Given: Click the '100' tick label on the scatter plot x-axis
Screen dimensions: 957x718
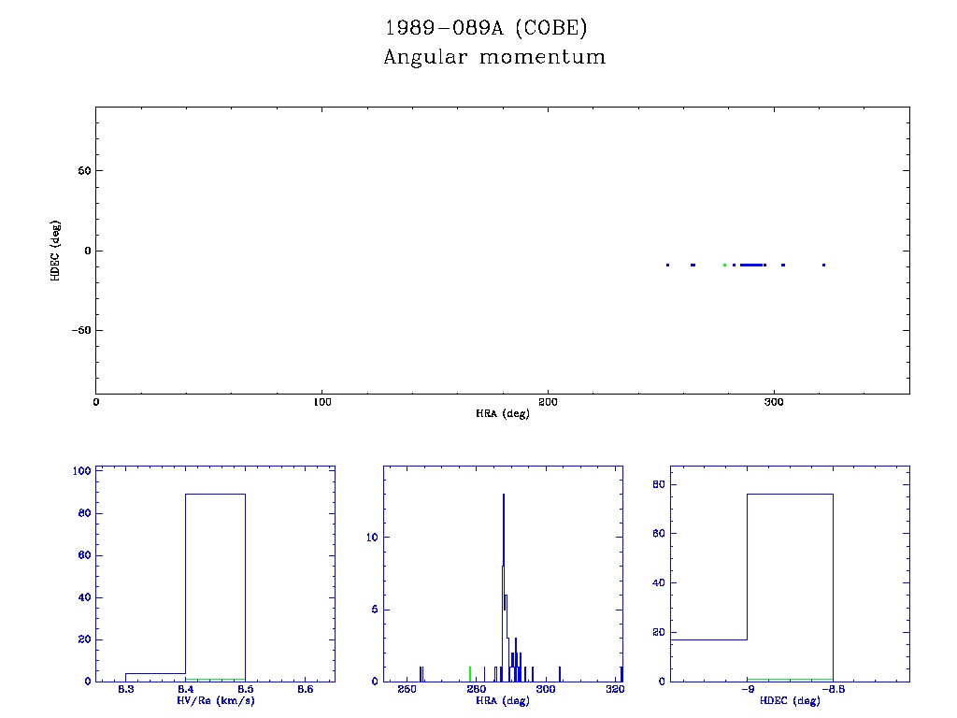Looking at the screenshot, I should coord(322,402).
